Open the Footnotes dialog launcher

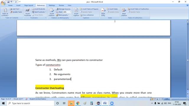(46, 18)
